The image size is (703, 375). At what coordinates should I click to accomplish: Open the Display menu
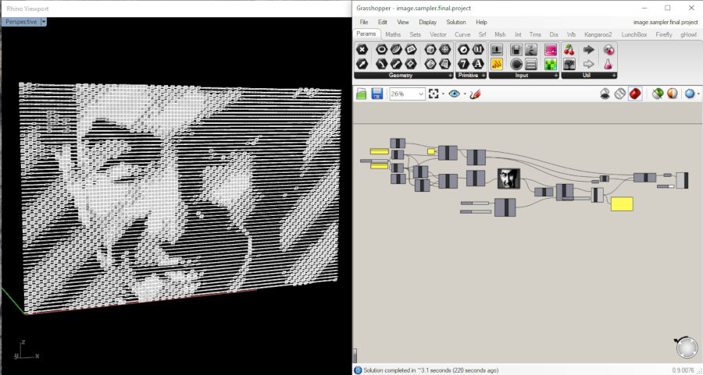coord(428,22)
